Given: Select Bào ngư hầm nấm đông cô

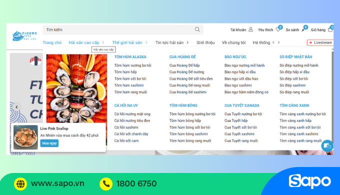Looking at the screenshot, I should tap(246, 92).
